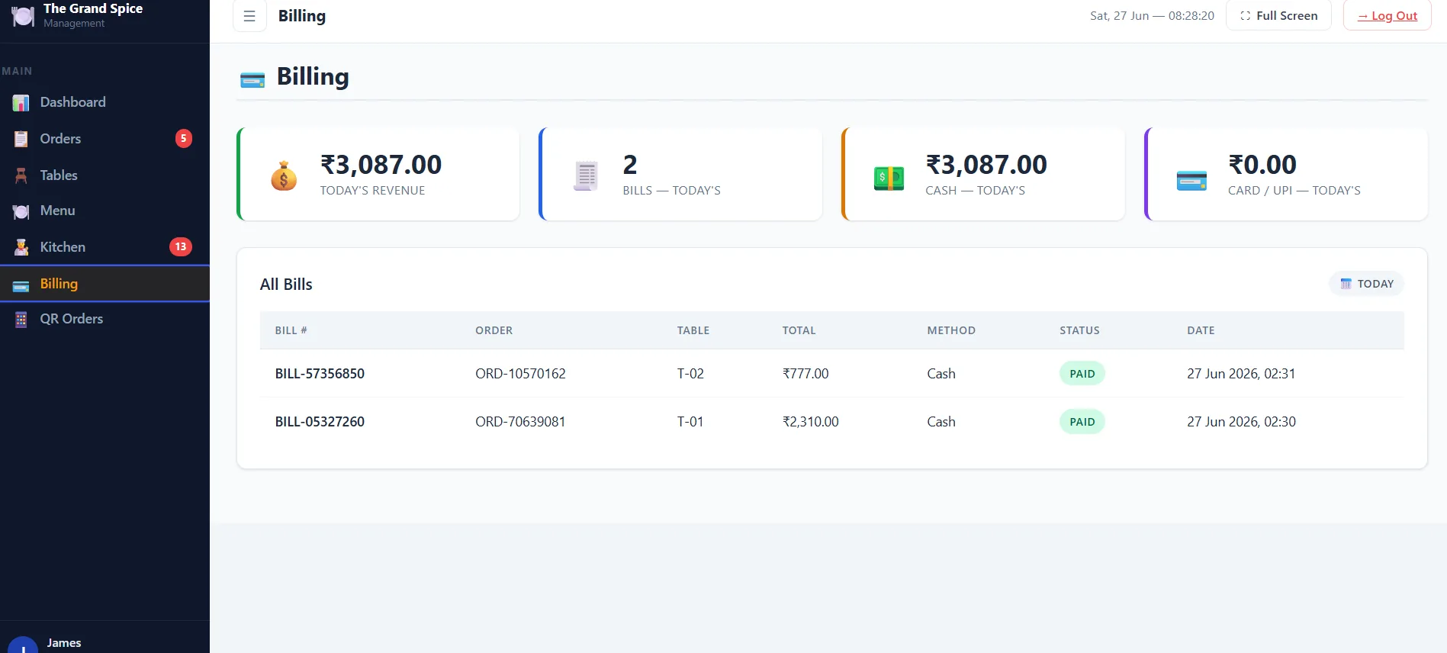The image size is (1447, 653).
Task: Click the ORDER column header
Action: [x=494, y=330]
